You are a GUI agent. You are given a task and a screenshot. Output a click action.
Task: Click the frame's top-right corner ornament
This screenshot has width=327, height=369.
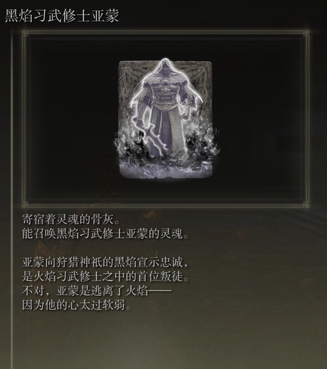(x=306, y=34)
